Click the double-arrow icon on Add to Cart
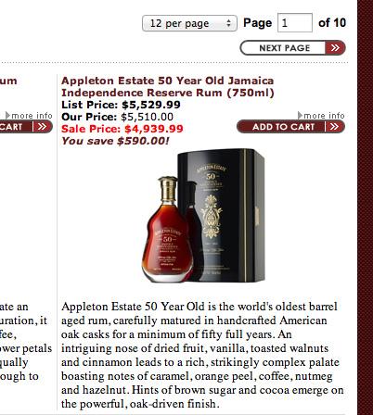The image size is (373, 415). tap(334, 127)
